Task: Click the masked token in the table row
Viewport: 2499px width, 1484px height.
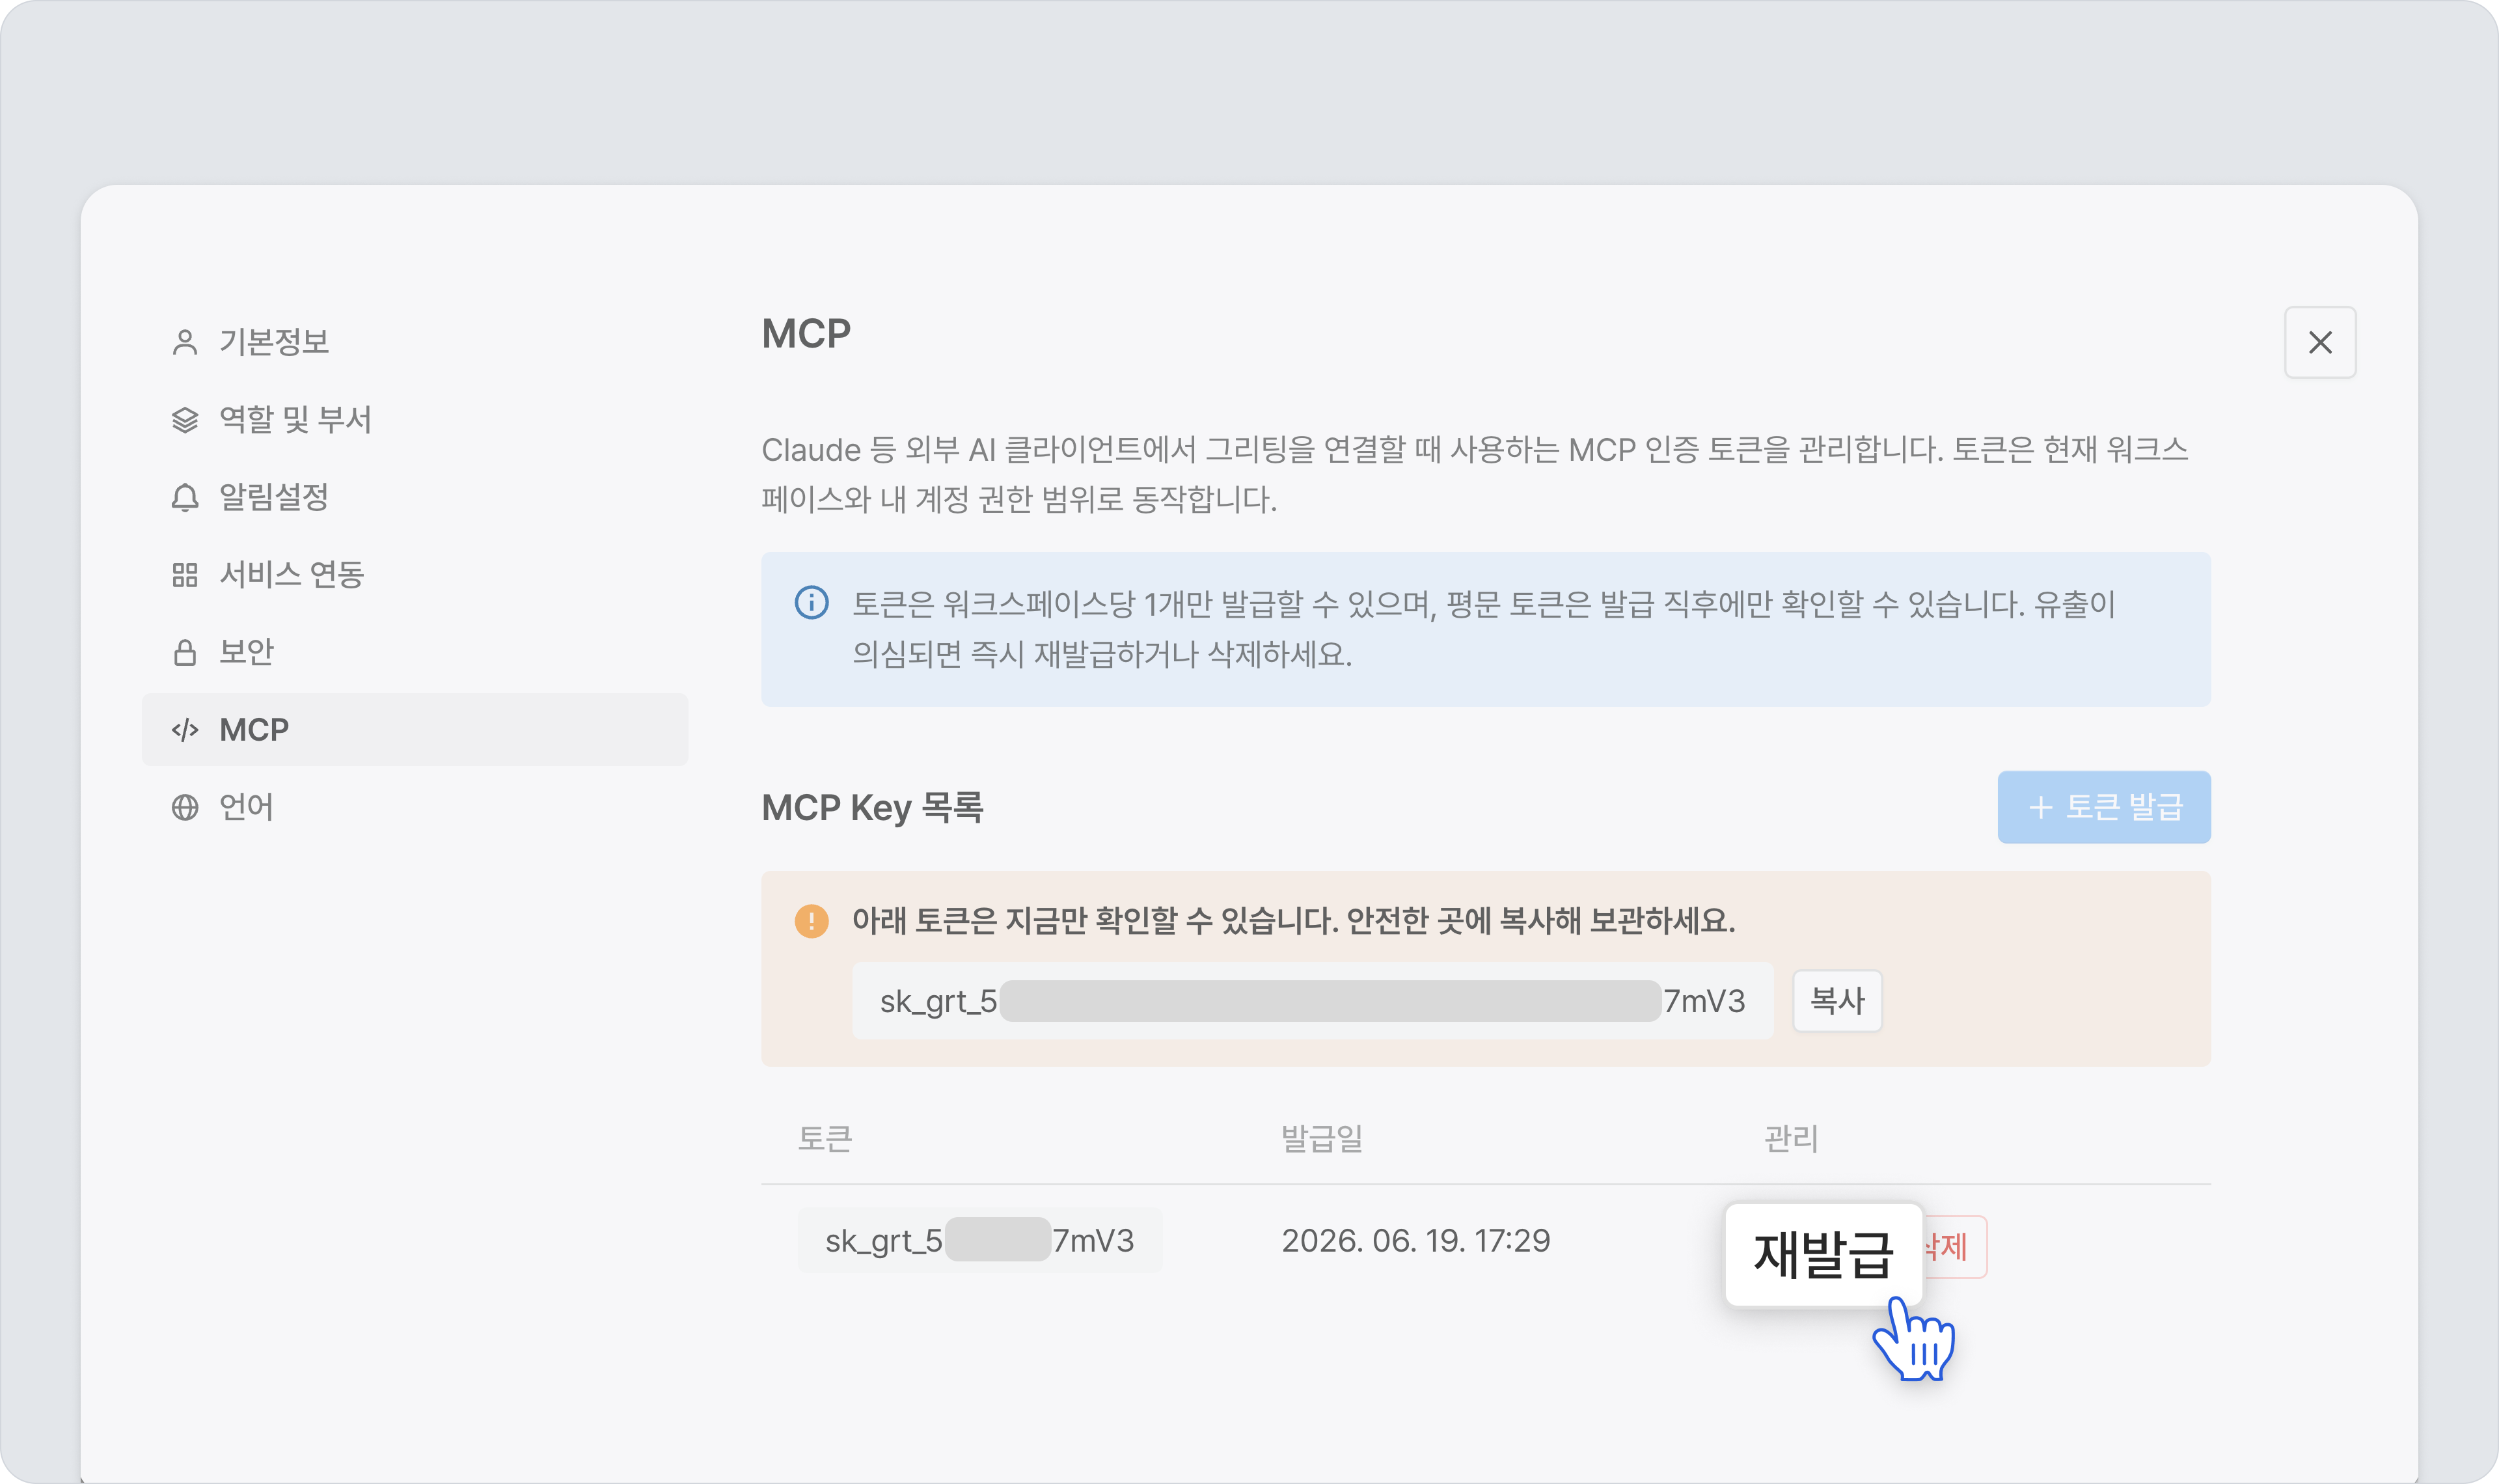Action: [979, 1240]
